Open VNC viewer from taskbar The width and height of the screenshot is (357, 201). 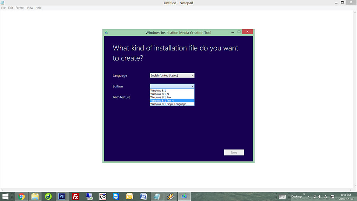(103, 196)
